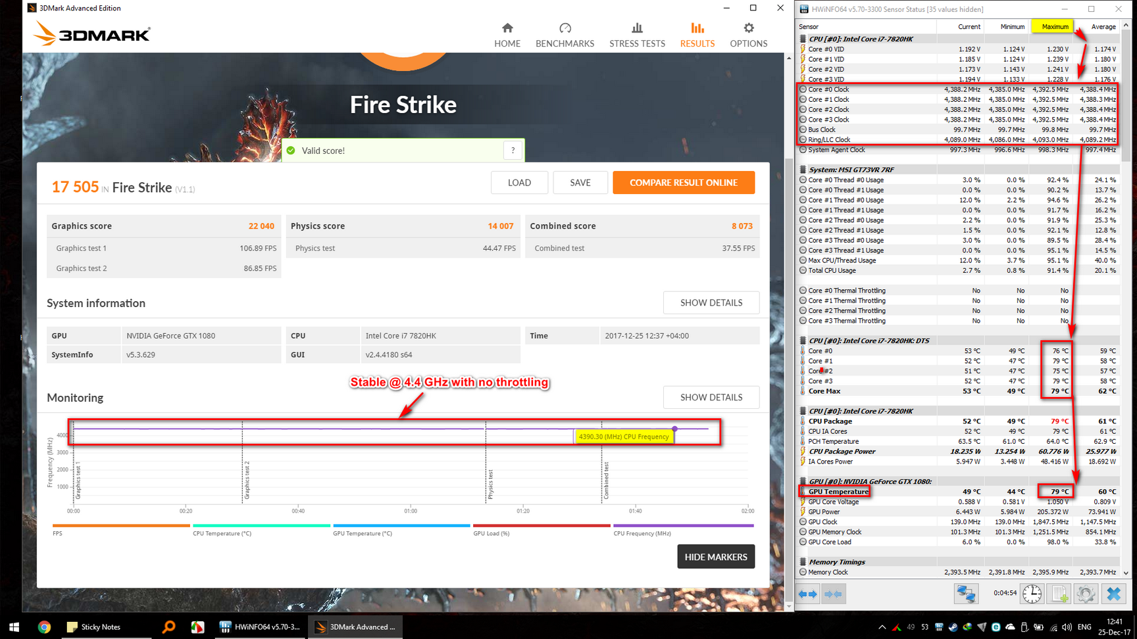
Task: Select the GPU Core Voltage row
Action: click(959, 502)
